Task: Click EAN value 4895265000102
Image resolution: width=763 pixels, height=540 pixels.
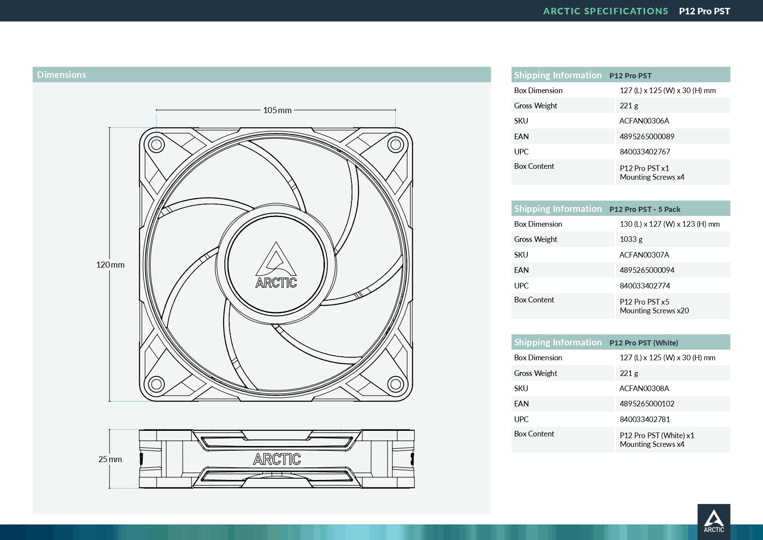Action: 647,404
